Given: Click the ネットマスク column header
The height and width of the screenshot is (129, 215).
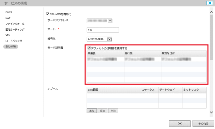Looking at the screenshot, I should [195, 90].
